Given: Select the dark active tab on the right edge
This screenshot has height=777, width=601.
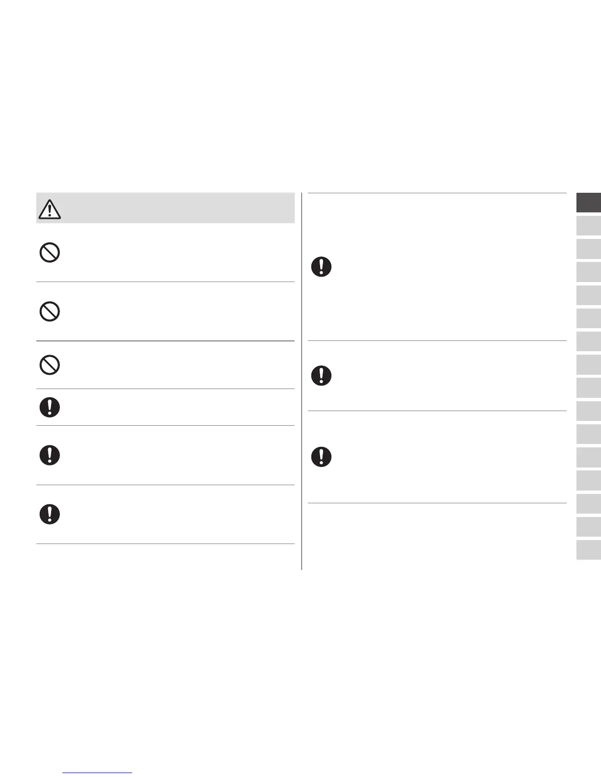Looking at the screenshot, I should click(589, 203).
